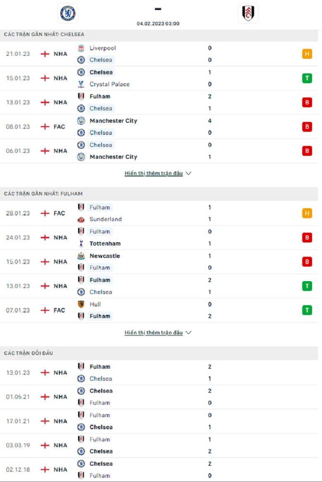322x482 pixels.
Task: Click the Hull team logo
Action: coord(81,304)
